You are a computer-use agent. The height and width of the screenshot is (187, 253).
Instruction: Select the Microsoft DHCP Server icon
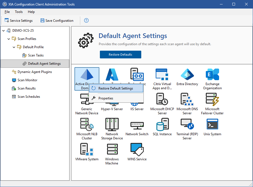[162, 100]
